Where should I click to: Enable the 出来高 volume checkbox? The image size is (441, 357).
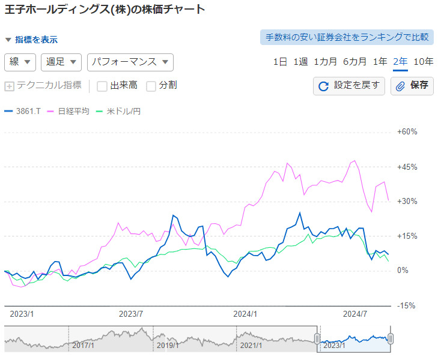[x=102, y=86]
